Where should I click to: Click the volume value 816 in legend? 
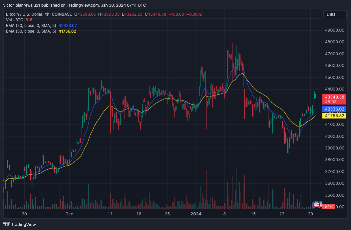coord(29,20)
